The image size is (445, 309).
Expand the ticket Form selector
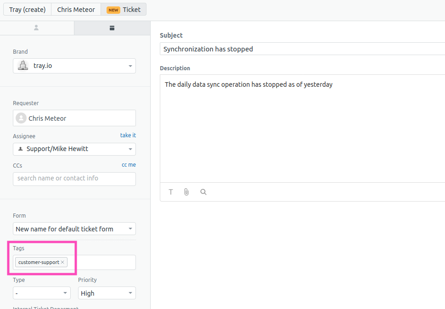point(130,229)
